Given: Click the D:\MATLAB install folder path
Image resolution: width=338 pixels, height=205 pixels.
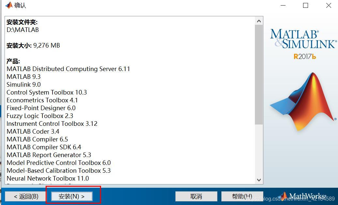Looking at the screenshot, I should 22,30.
